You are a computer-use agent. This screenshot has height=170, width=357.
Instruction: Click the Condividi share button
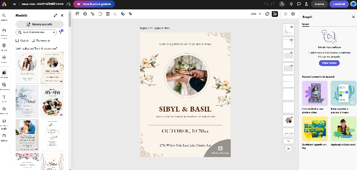coord(339,4)
